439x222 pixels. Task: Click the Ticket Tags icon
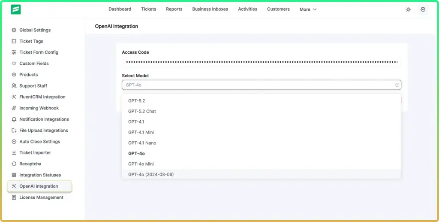[x=14, y=41]
